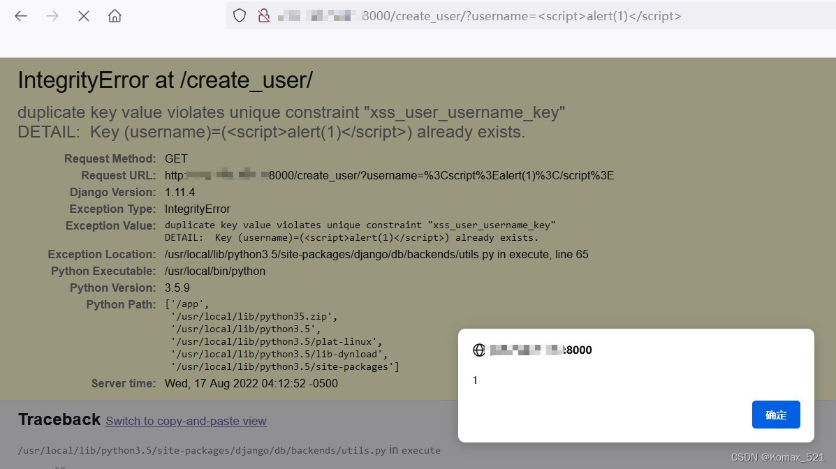Click the '/usr/local/lib/python3.5/plat-linux' path entry
Image resolution: width=836 pixels, height=469 pixels.
276,341
